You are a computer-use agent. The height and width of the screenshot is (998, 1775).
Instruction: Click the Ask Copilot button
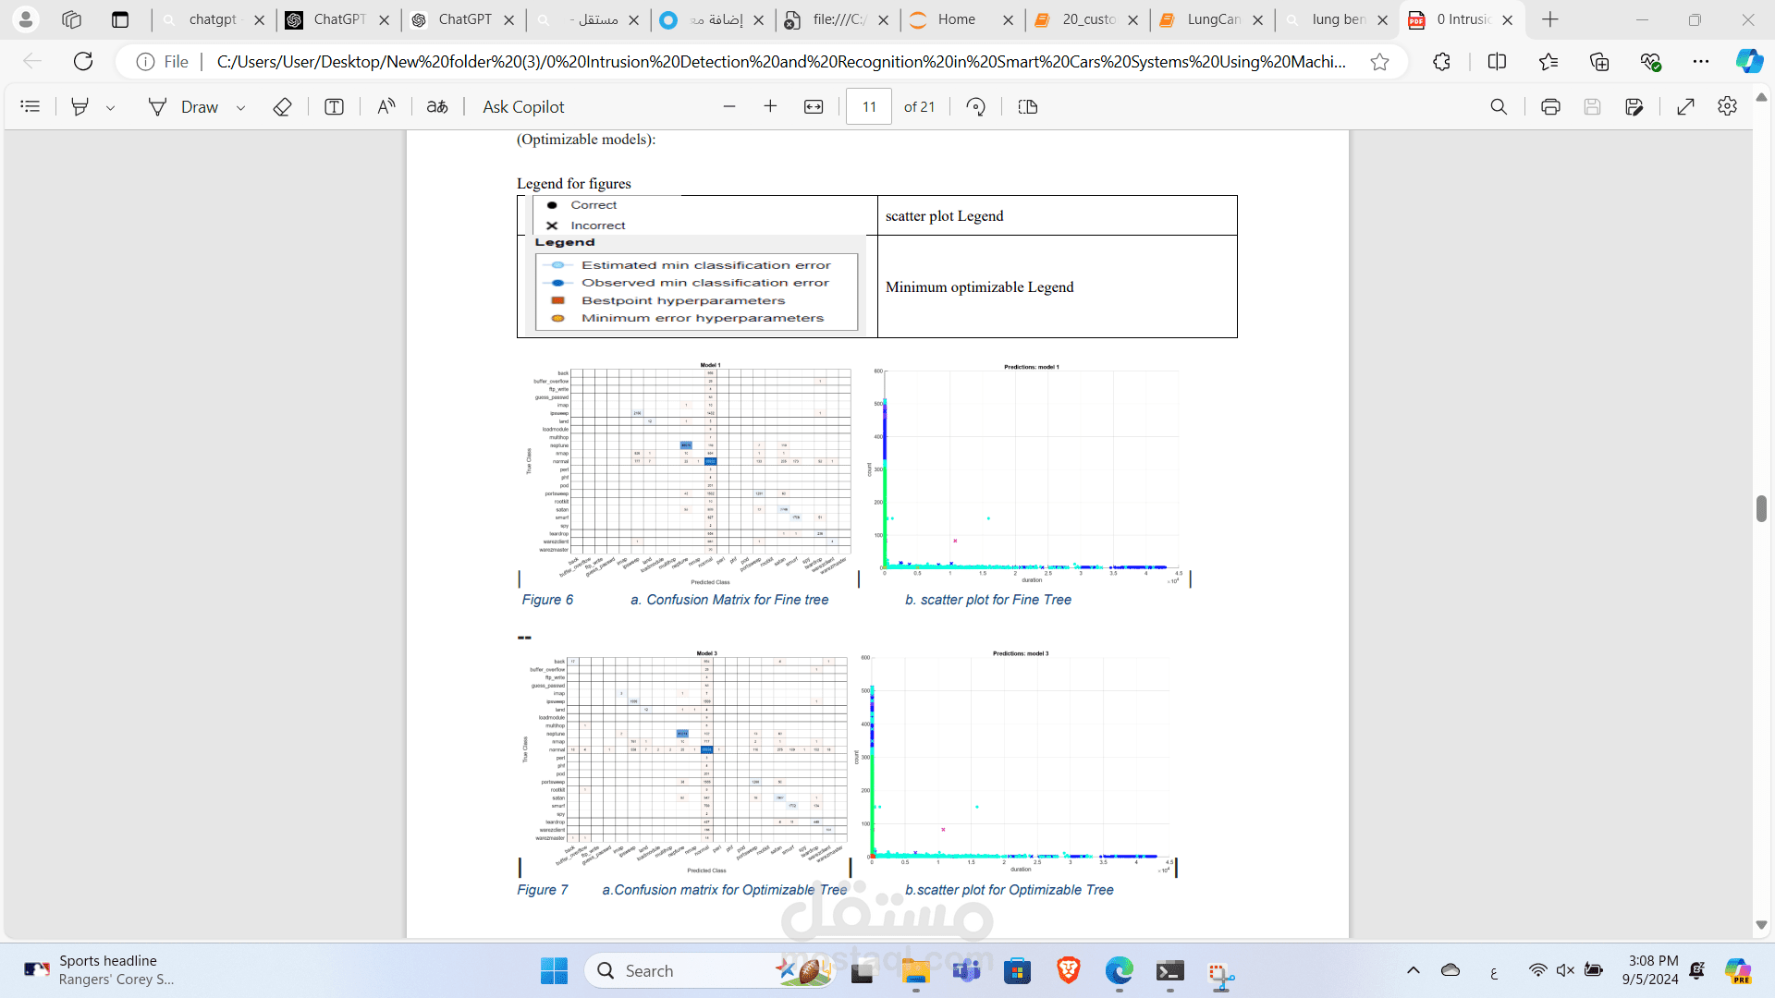[523, 107]
